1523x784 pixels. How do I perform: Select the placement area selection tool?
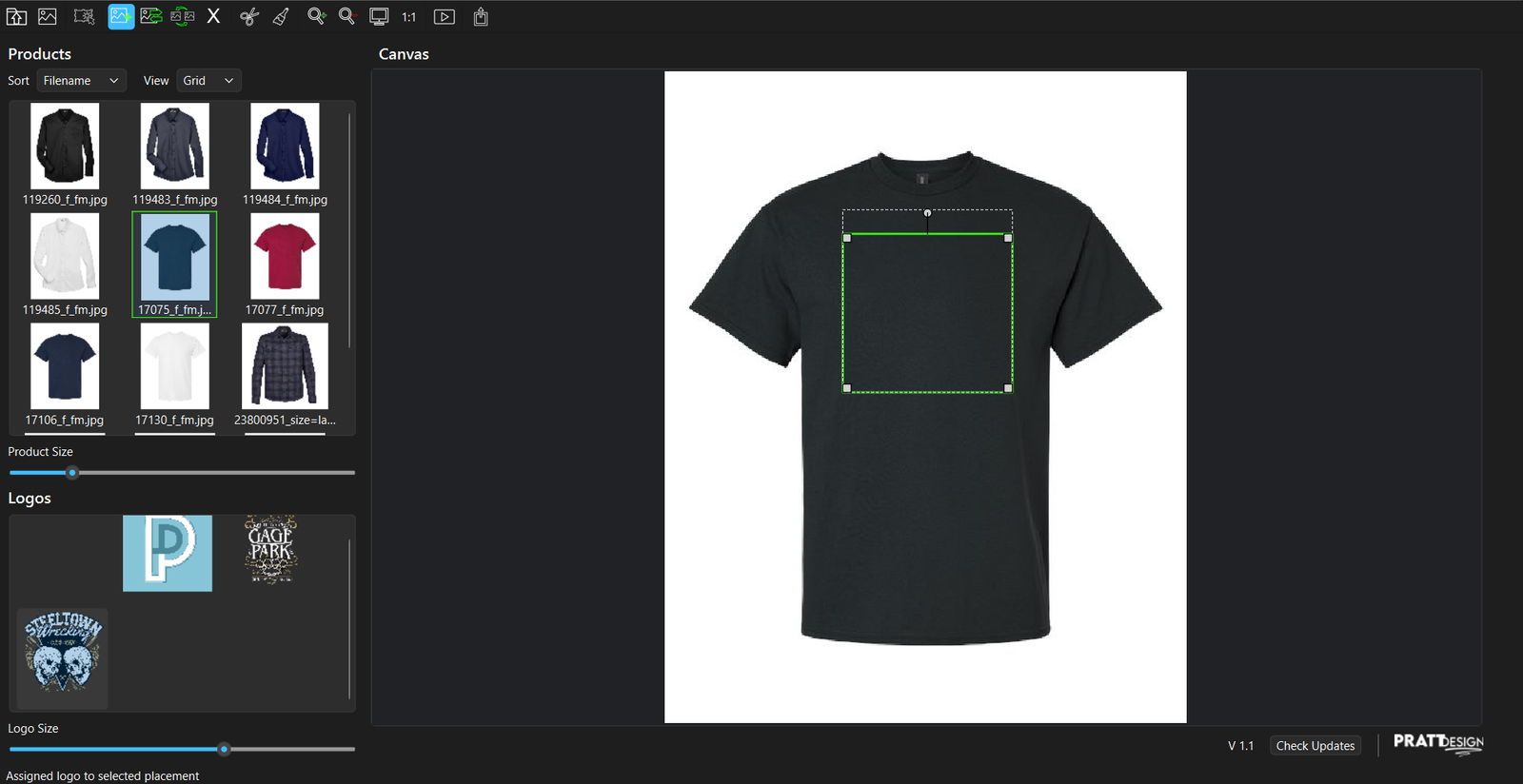click(84, 16)
